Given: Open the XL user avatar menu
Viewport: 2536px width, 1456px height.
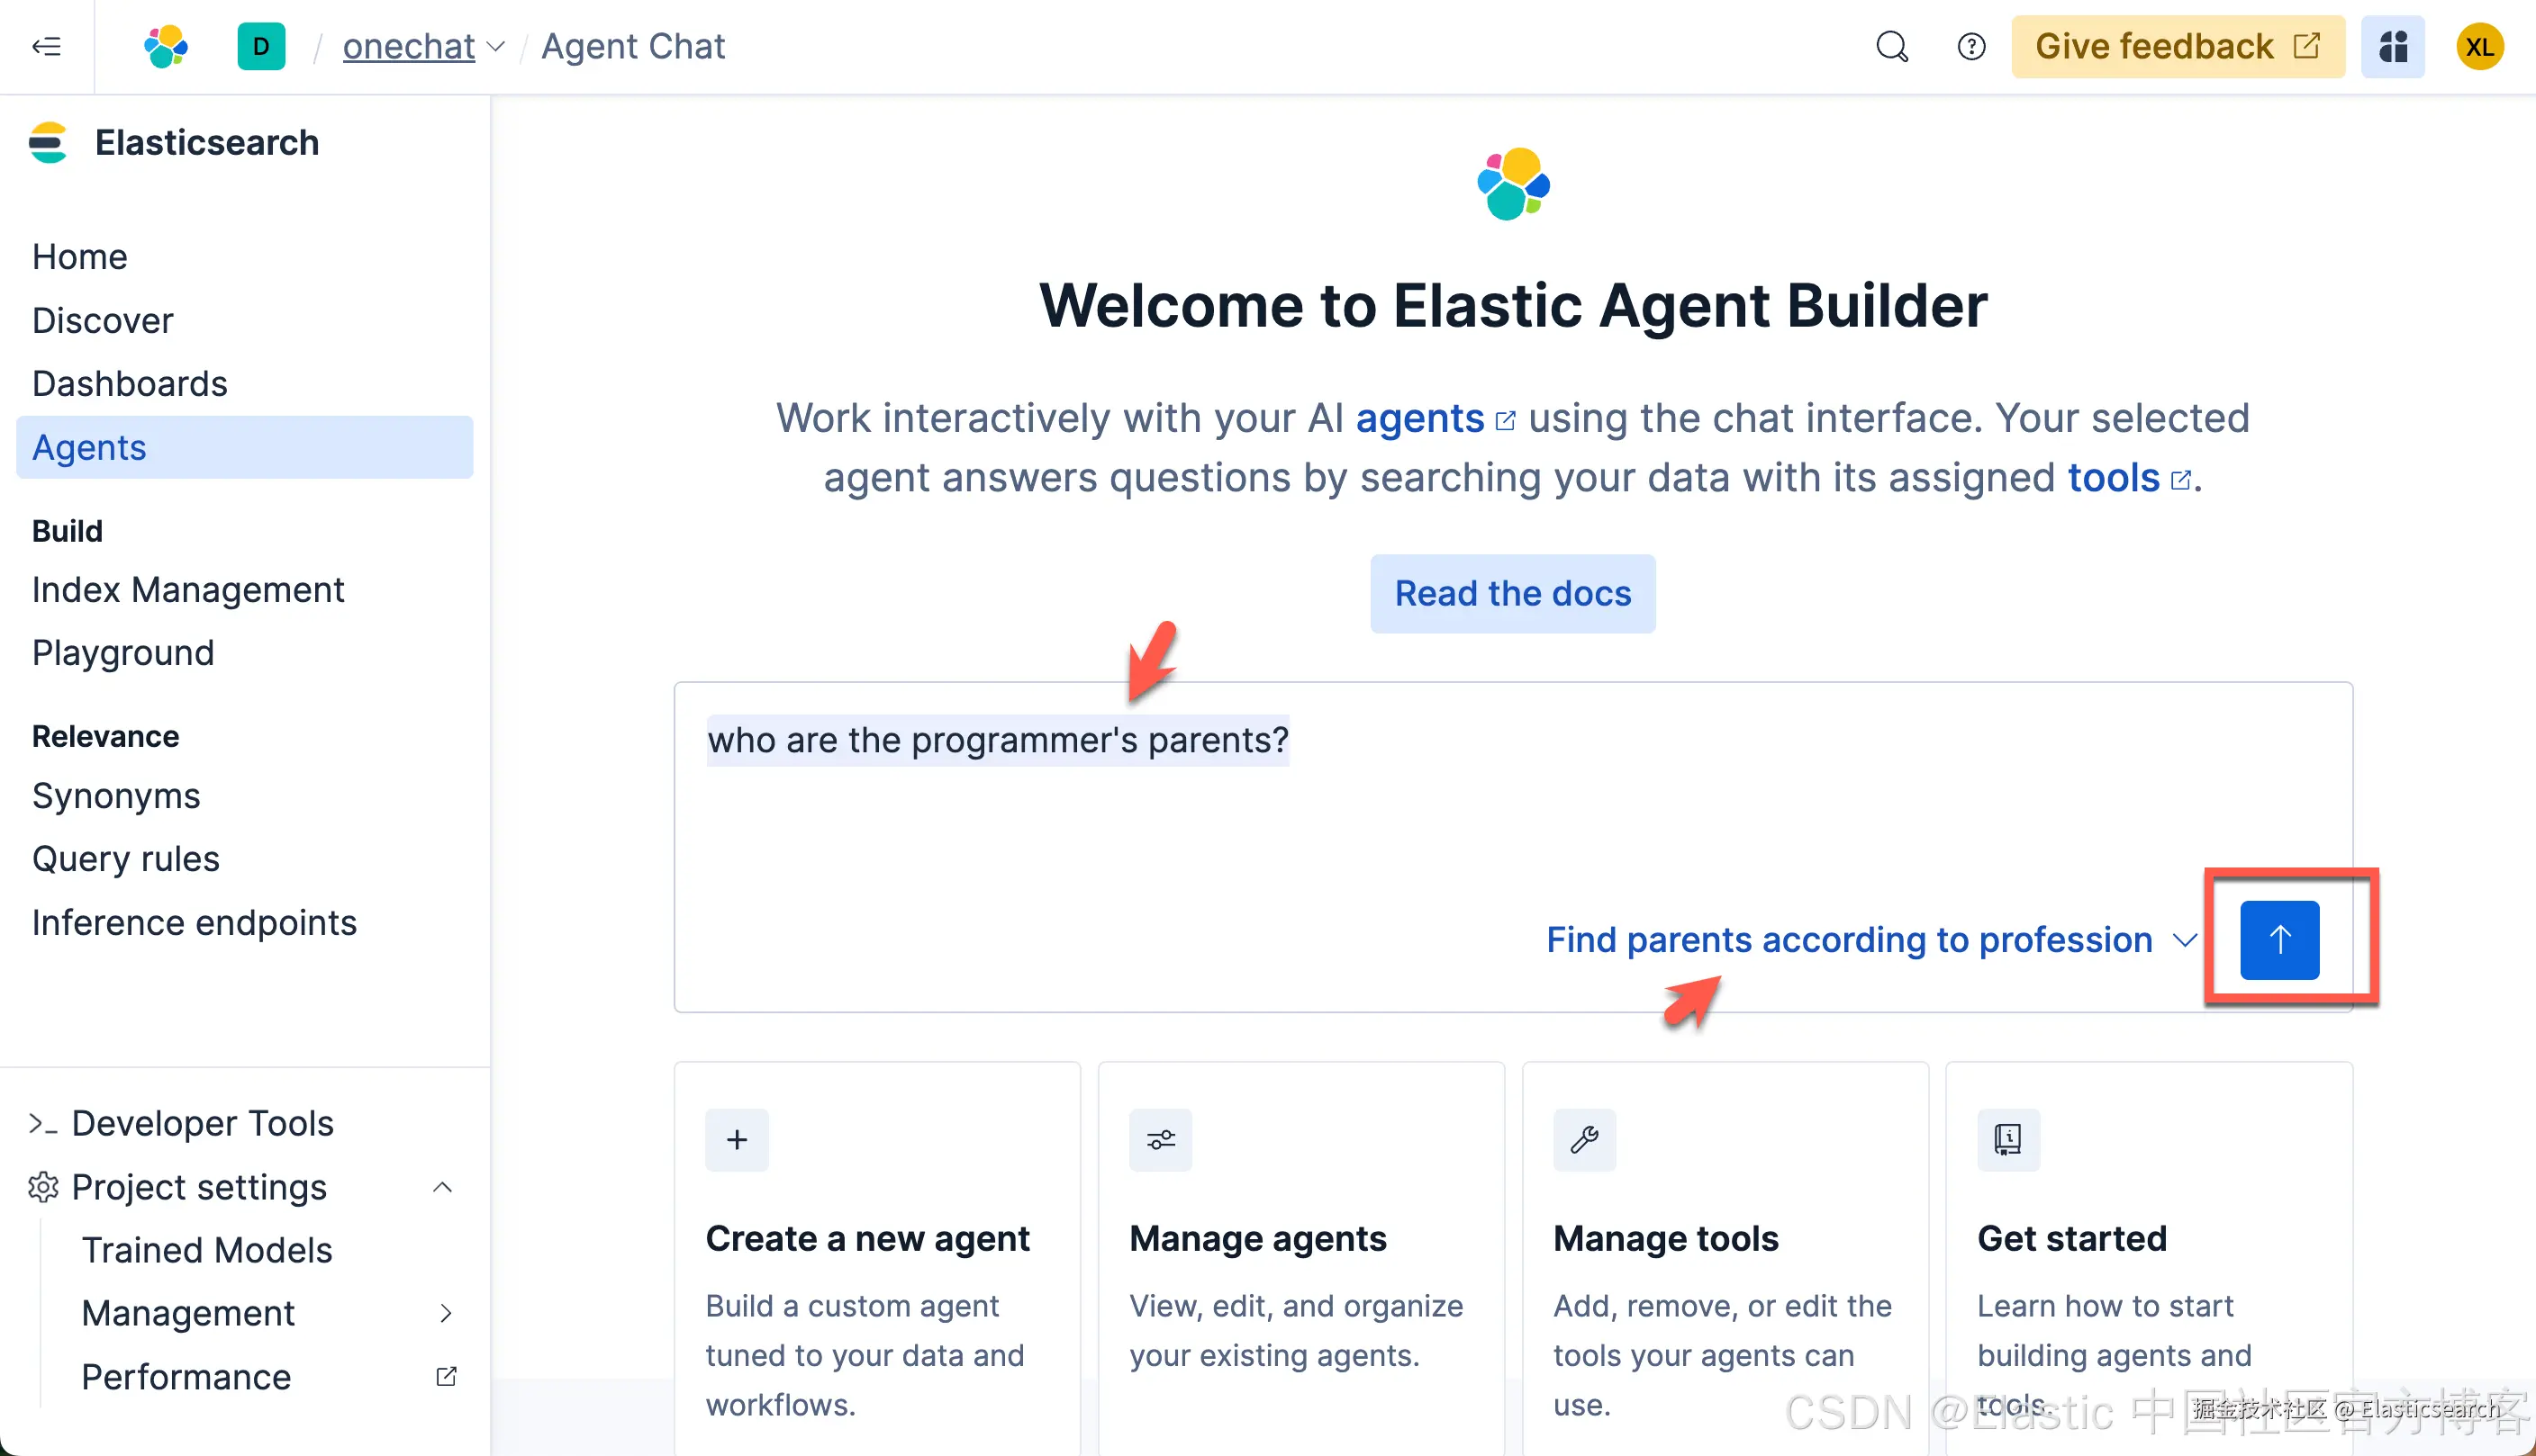Looking at the screenshot, I should pos(2479,46).
